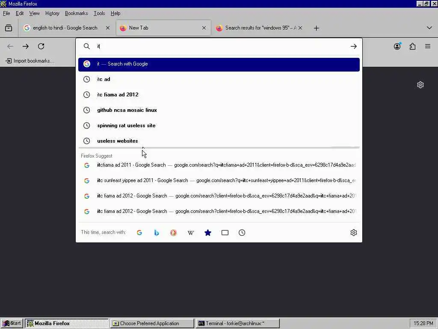Close the 'english to hindi' tab
438x329 pixels.
(108, 28)
